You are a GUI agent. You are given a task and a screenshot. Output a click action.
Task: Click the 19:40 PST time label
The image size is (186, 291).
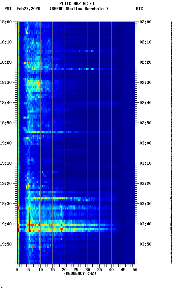6,224
